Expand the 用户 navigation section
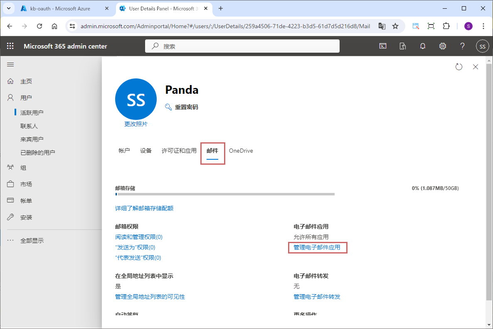This screenshot has height=329, width=493. (26, 98)
